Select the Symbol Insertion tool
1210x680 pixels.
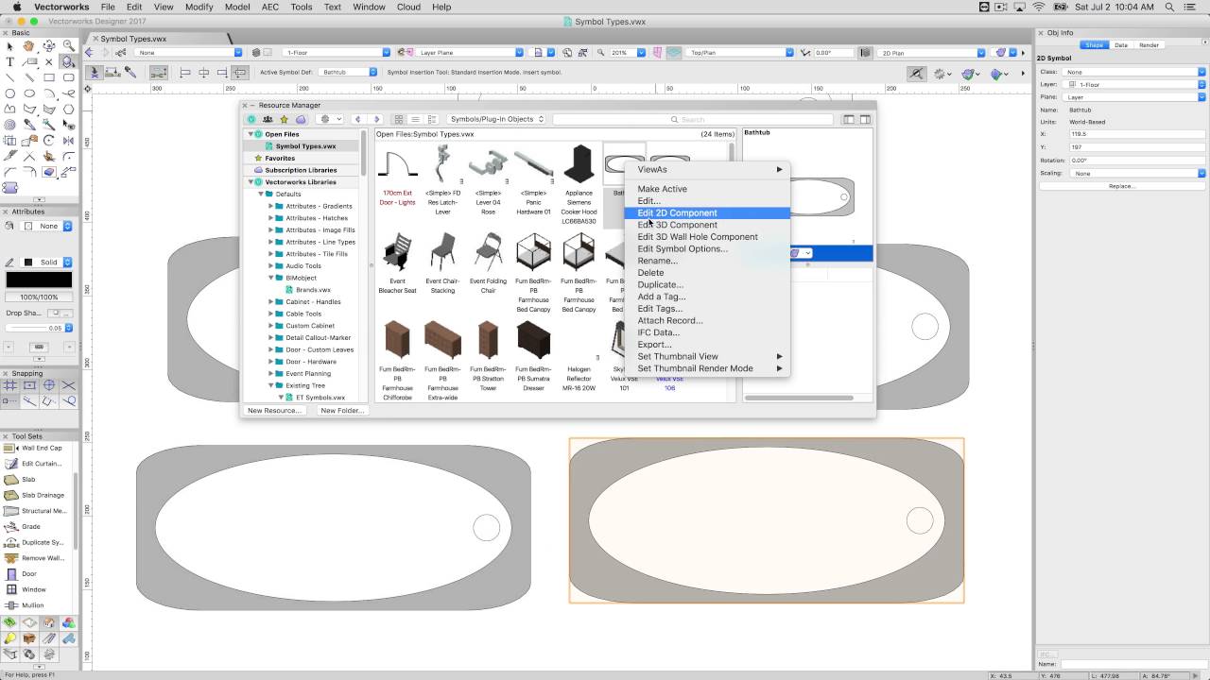tap(69, 61)
